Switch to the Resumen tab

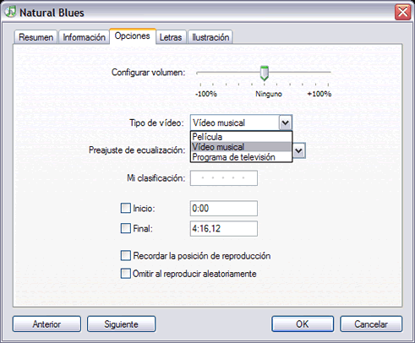[35, 37]
